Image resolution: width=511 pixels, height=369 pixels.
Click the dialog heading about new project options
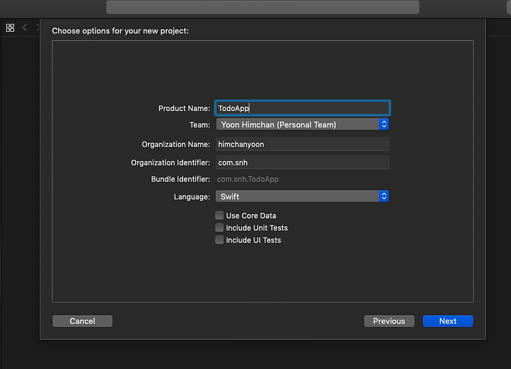tap(120, 31)
